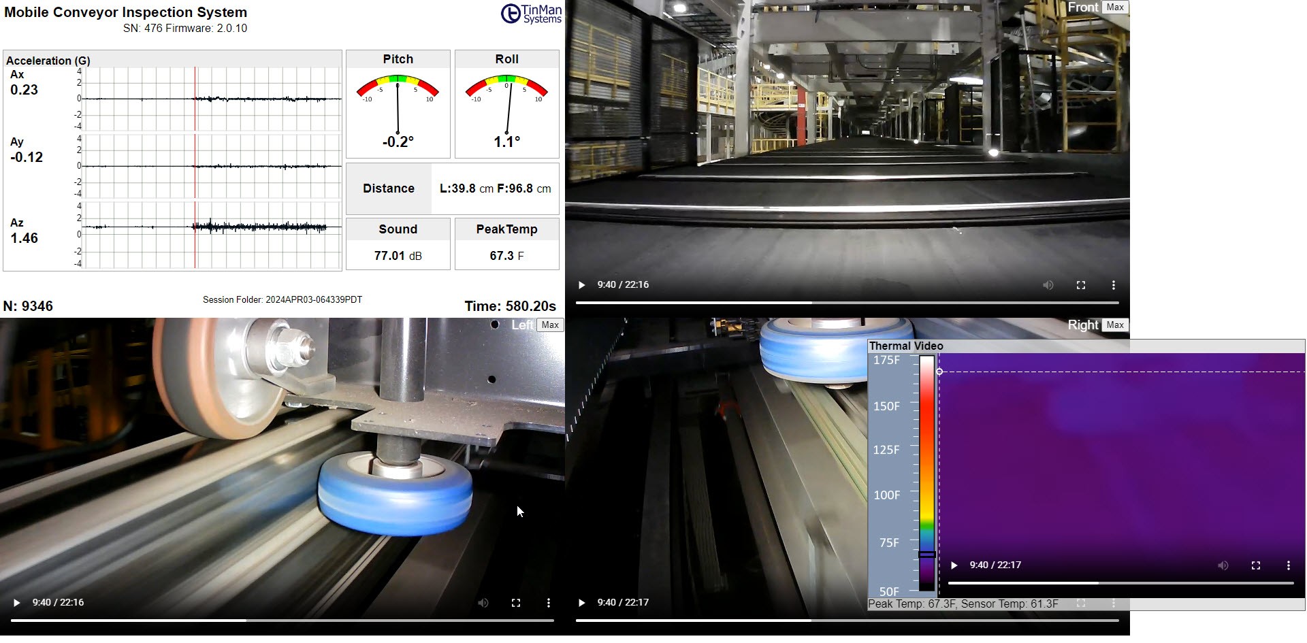This screenshot has width=1307, height=643.
Task: Play the Right camera video
Action: point(582,602)
